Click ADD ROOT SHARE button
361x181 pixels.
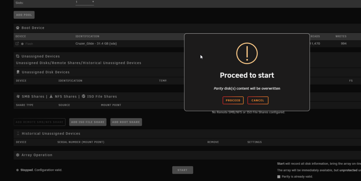pyautogui.click(x=126, y=122)
